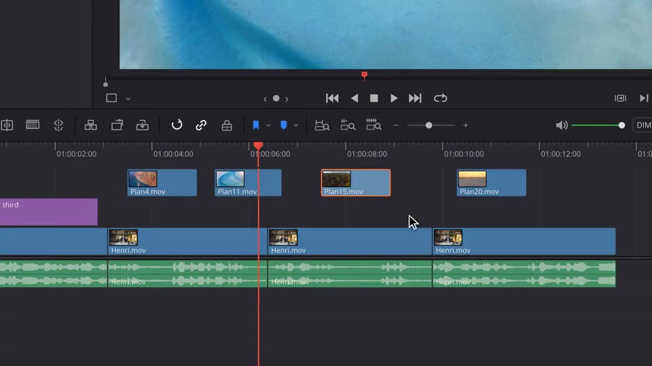Select middle Henri.mov audio clip
The image size is (652, 366).
[350, 273]
